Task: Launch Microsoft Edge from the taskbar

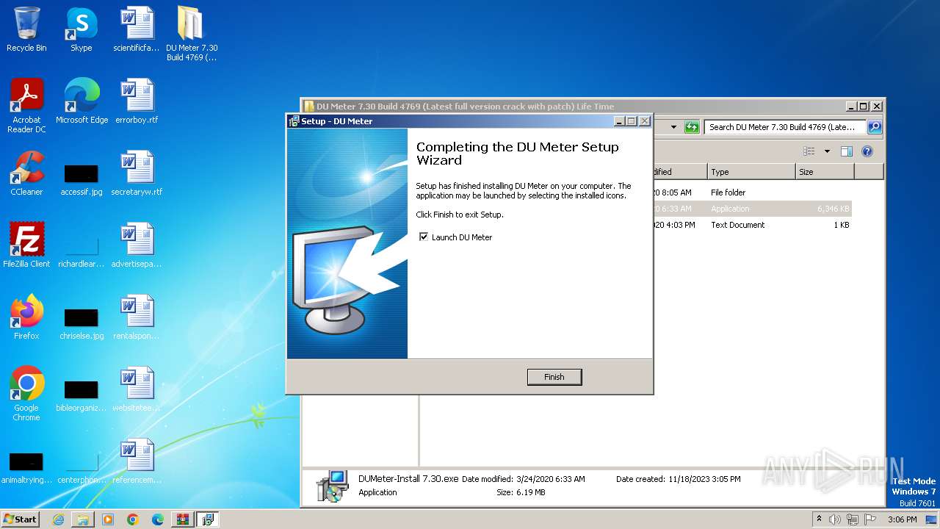Action: 158,519
